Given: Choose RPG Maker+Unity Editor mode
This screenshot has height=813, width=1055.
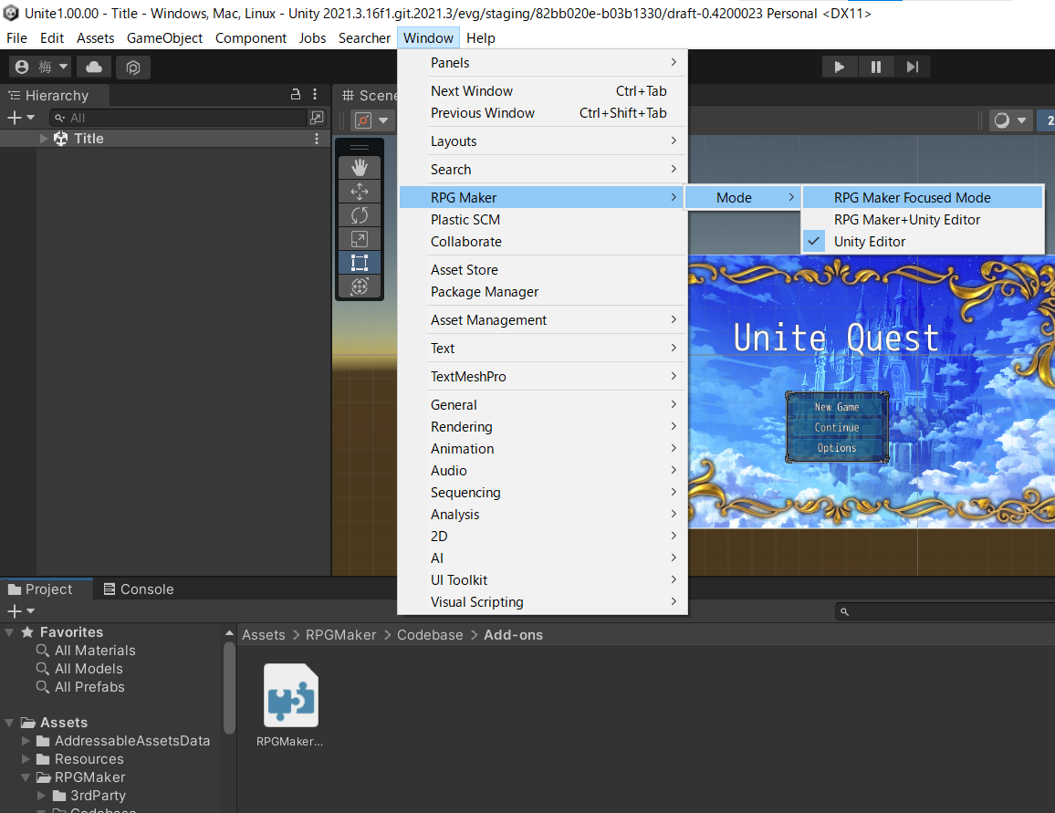Looking at the screenshot, I should 923,220.
